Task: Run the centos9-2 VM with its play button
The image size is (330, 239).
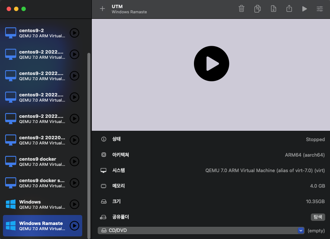Action: (x=74, y=33)
